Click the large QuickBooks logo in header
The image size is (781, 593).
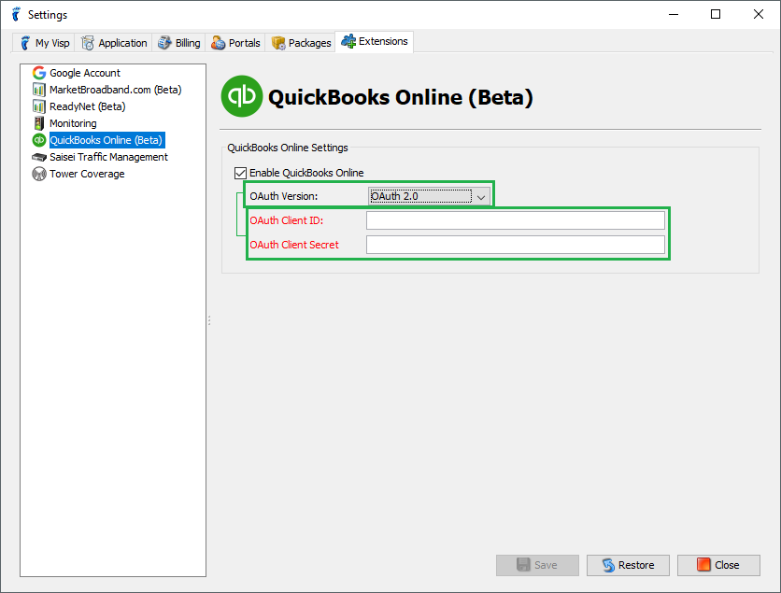coord(242,96)
